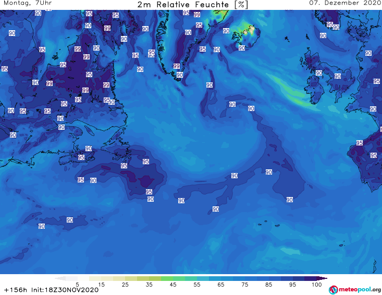Pick the white colorbar start arrow
The height and width of the screenshot is (295, 382).
point(60,278)
